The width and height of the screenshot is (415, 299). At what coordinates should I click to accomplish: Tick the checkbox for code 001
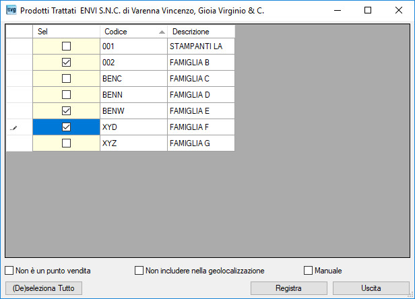[x=66, y=46]
